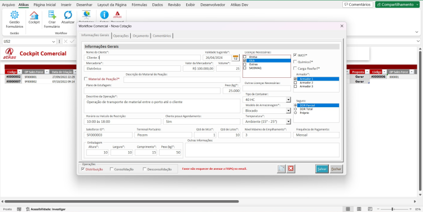Switch to the Orçamento tab
The width and height of the screenshot is (423, 212).
pyautogui.click(x=140, y=36)
